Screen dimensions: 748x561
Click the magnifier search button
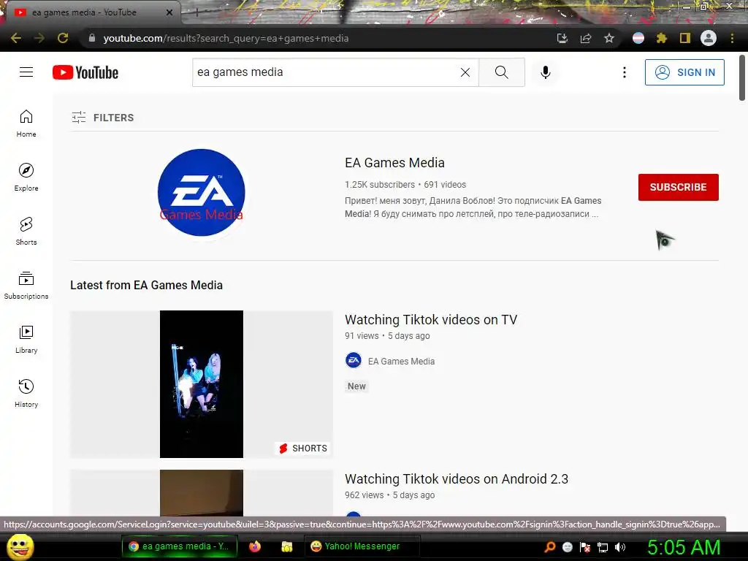point(501,72)
